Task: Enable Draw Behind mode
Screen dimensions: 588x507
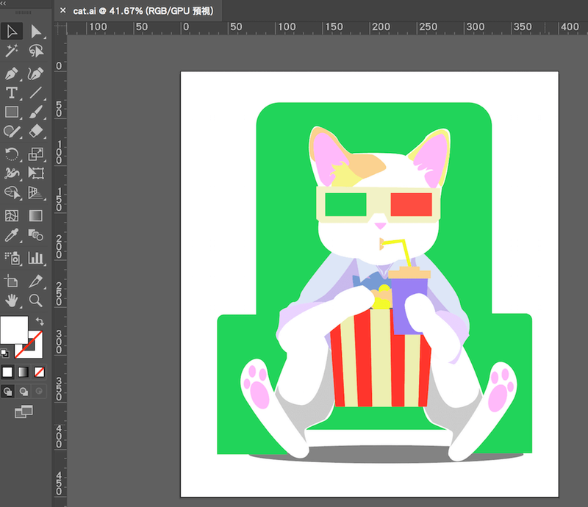Action: point(24,392)
